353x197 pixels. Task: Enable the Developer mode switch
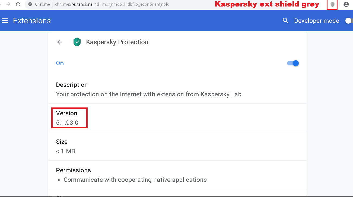point(348,21)
